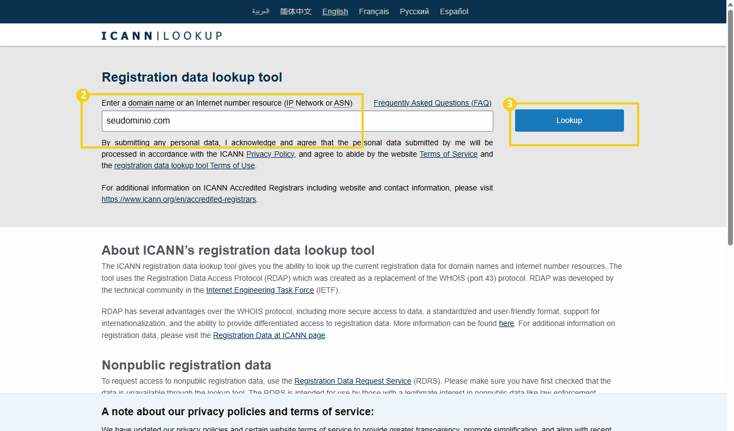
Task: Open the website Terms of Service link
Action: (x=448, y=154)
